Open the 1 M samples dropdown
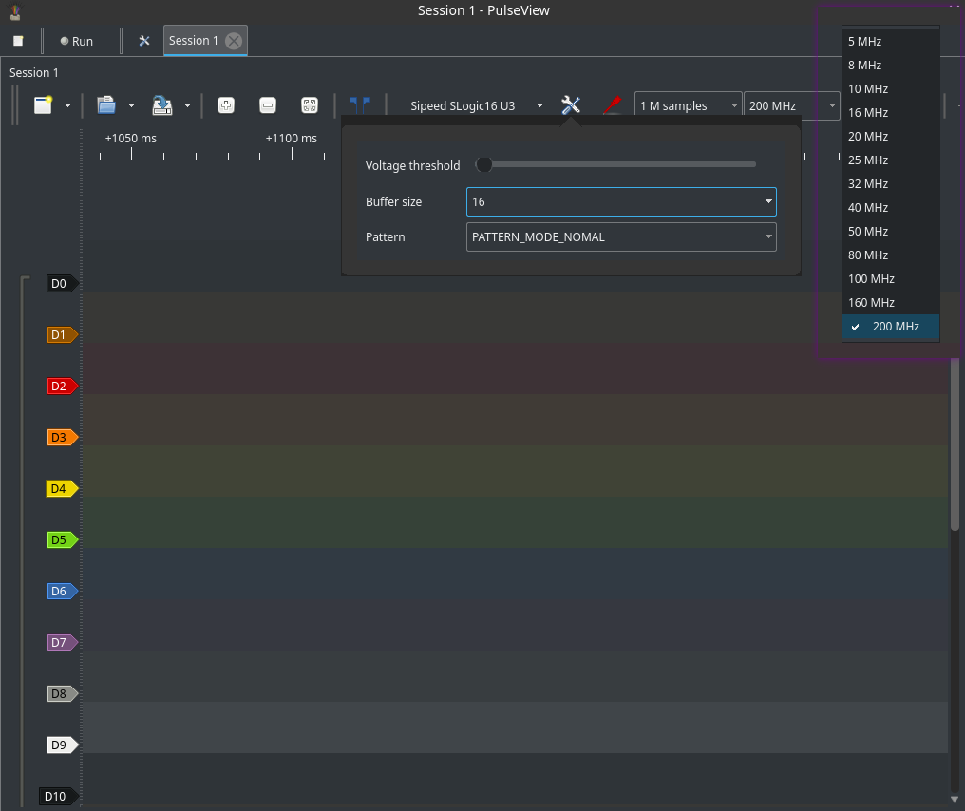Image resolution: width=965 pixels, height=811 pixels. [x=689, y=105]
